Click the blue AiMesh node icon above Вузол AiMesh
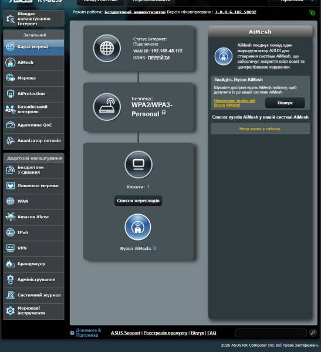321x352 pixels. 138,227
